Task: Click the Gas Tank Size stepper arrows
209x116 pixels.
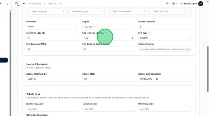Action: (x=133, y=38)
